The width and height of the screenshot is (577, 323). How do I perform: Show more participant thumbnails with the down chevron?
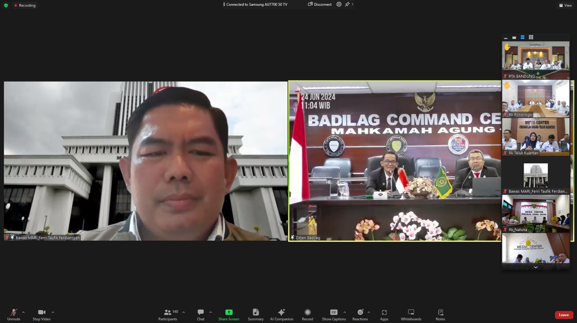tap(536, 267)
